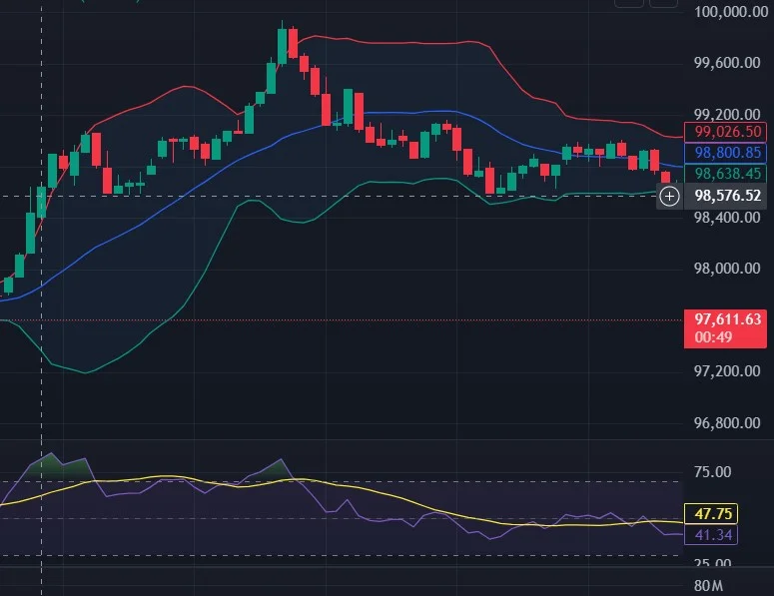Click the 97,200.00 price axis label
The width and height of the screenshot is (774, 596).
[x=727, y=371]
